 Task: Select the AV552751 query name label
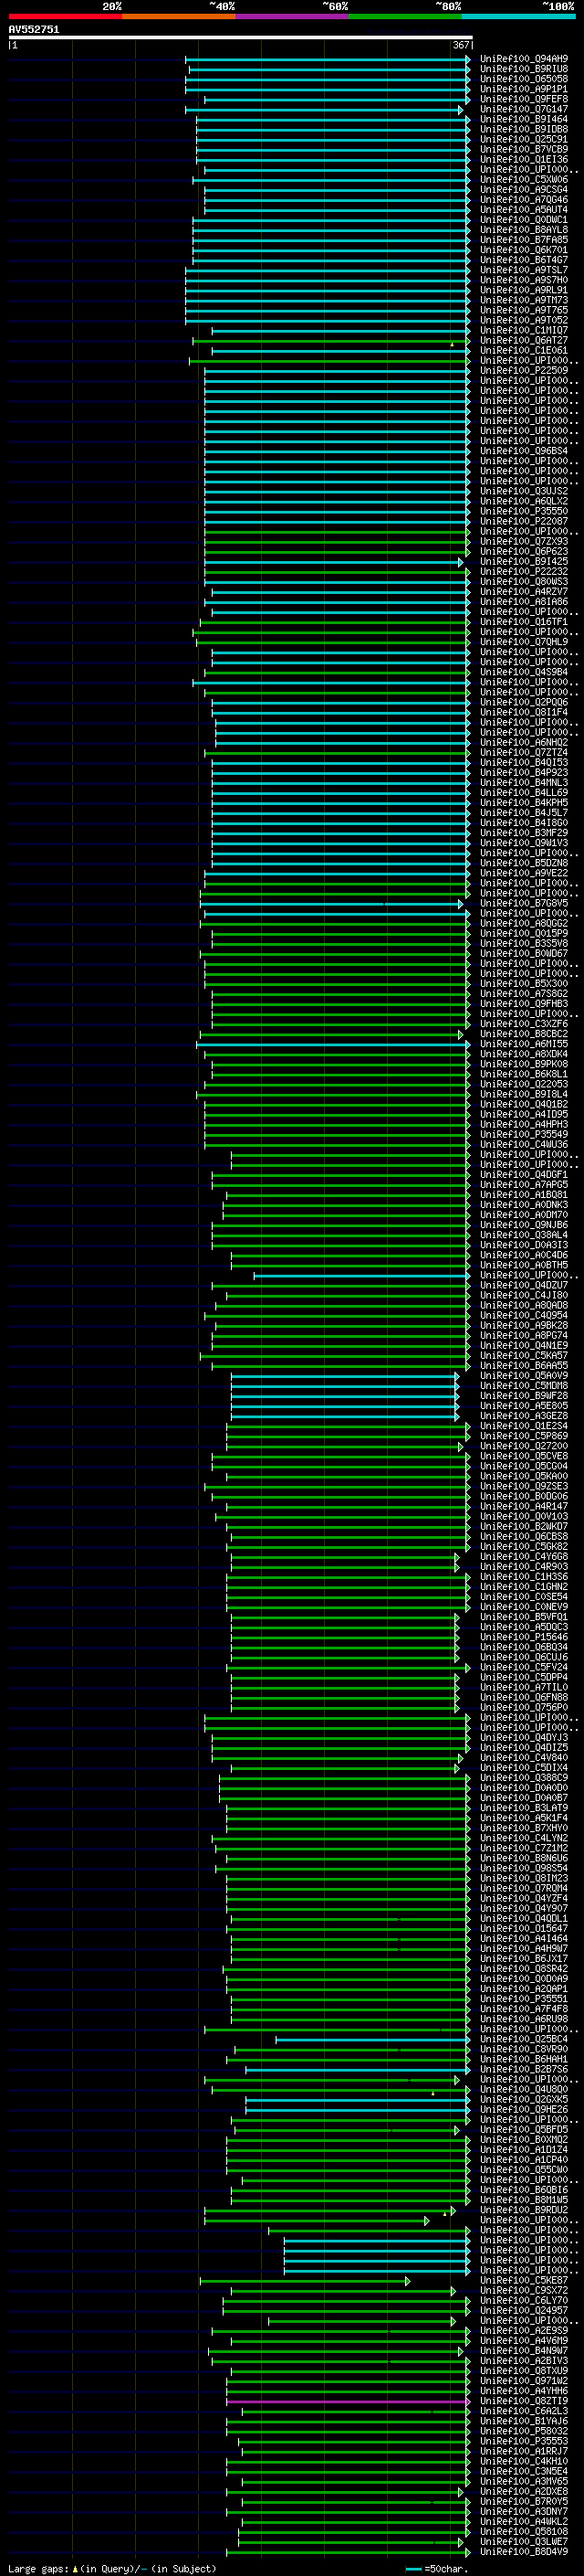pos(34,29)
